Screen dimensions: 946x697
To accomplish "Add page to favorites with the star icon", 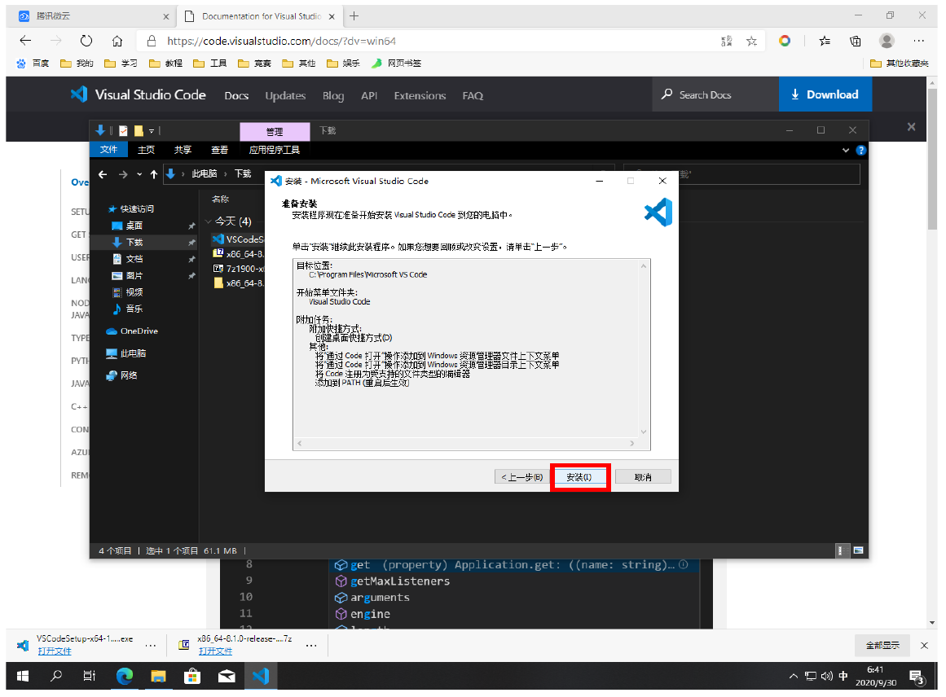I will tap(751, 41).
